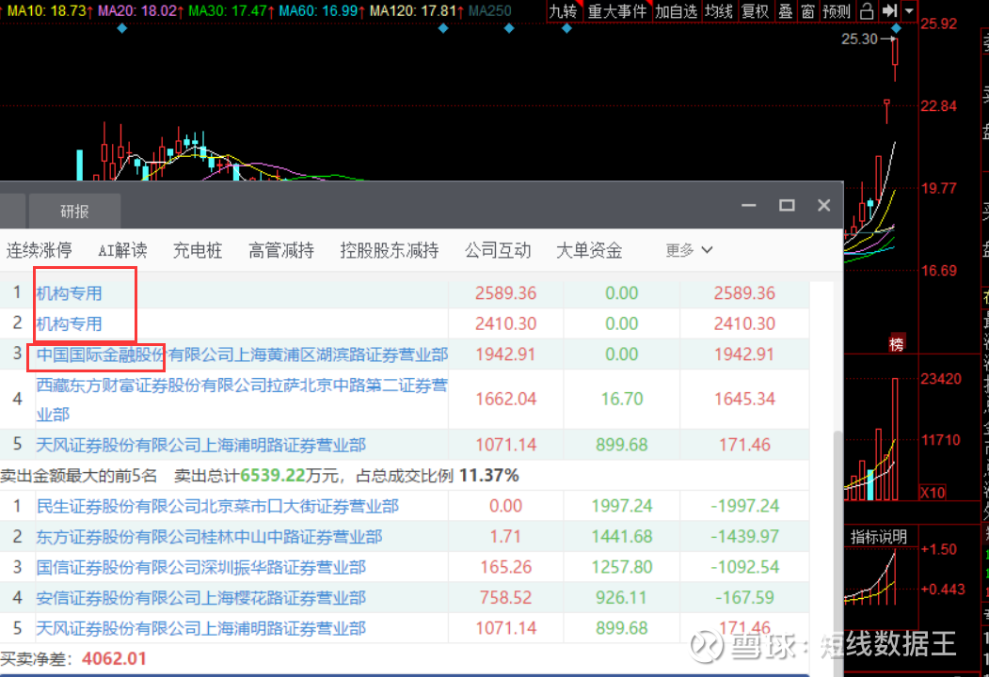Select the 大单资金 tag
The height and width of the screenshot is (677, 989).
click(589, 250)
